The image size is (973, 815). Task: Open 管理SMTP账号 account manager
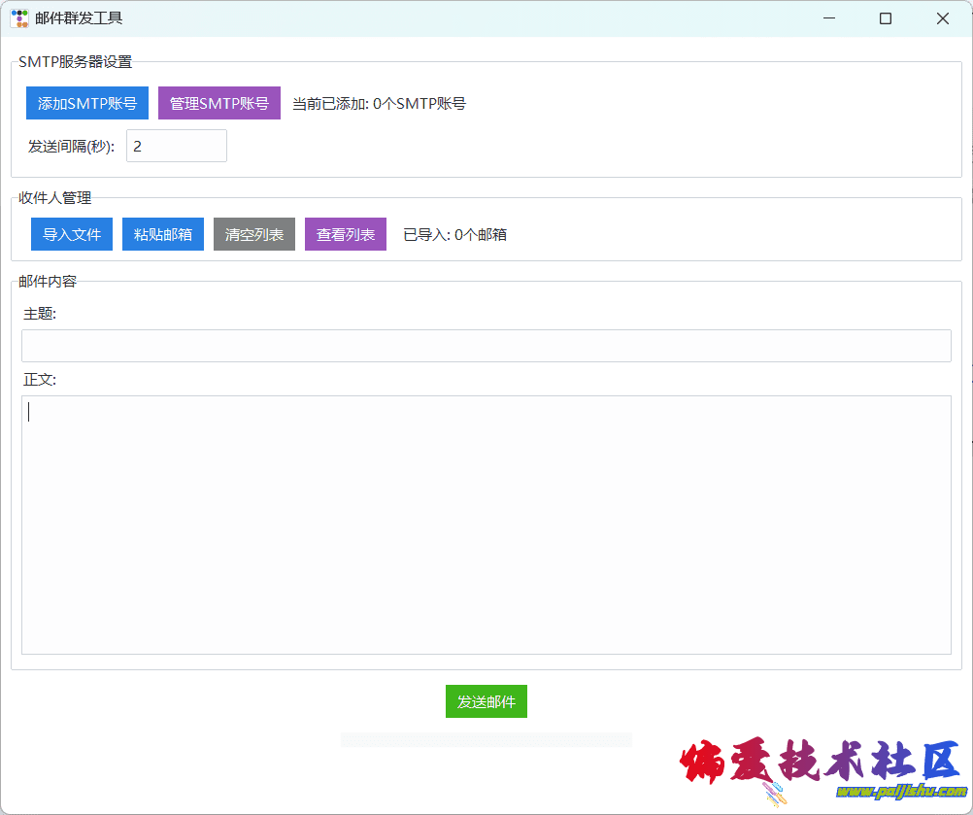(219, 103)
